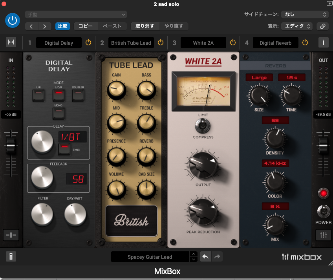Click the reverb COLOR knob

275,182
